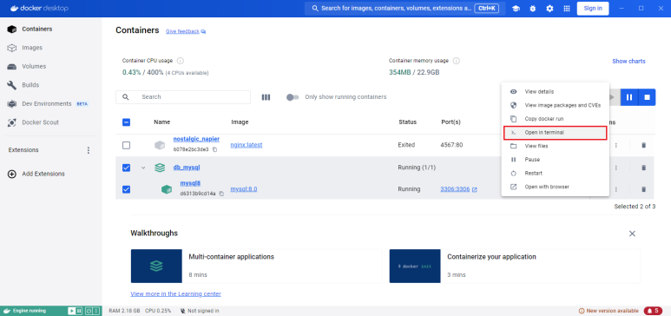Screen dimensions: 671x316
Task: Click the info icon beside Container CPU usage
Action: 181,61
